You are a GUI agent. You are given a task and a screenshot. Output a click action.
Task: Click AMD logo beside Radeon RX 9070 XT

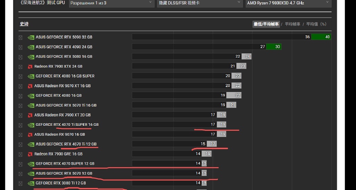30,86
